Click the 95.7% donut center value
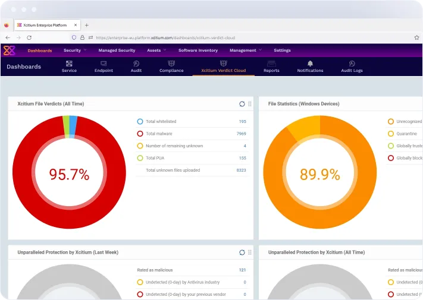 [69, 174]
